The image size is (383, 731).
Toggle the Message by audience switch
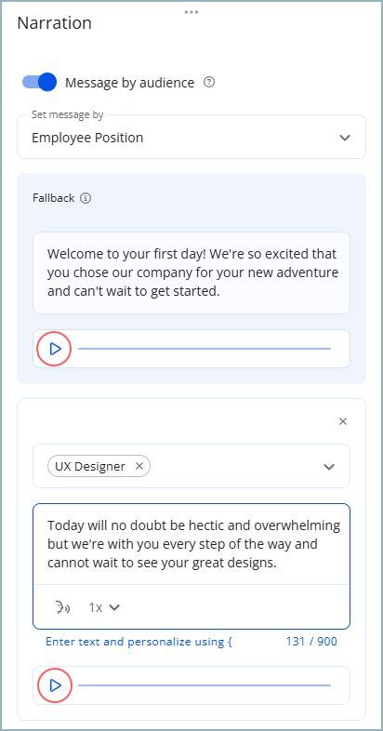pos(40,82)
